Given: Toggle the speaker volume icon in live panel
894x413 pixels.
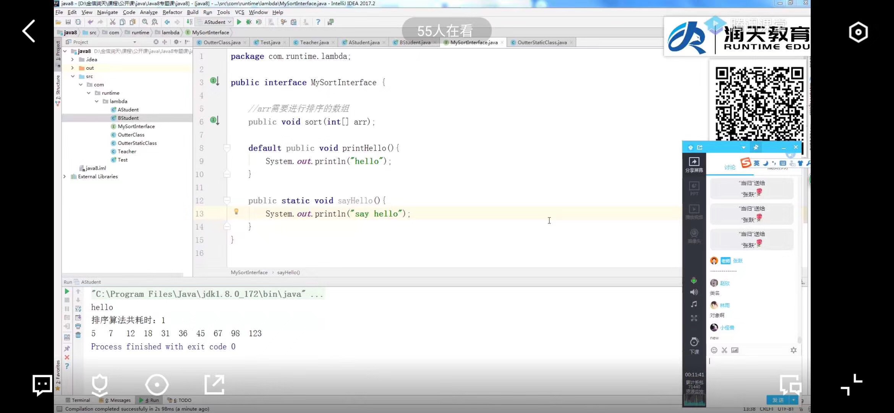Looking at the screenshot, I should coord(694,292).
